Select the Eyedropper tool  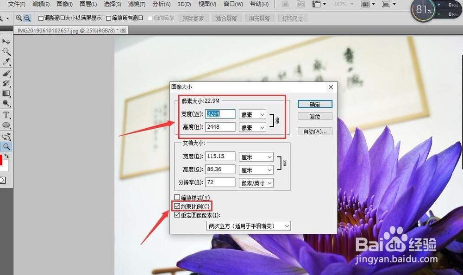click(x=6, y=62)
